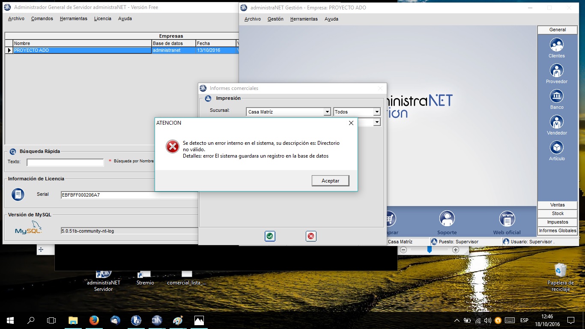Open Firefox from the taskbar
Screen dimensions: 585x329
tap(94, 320)
